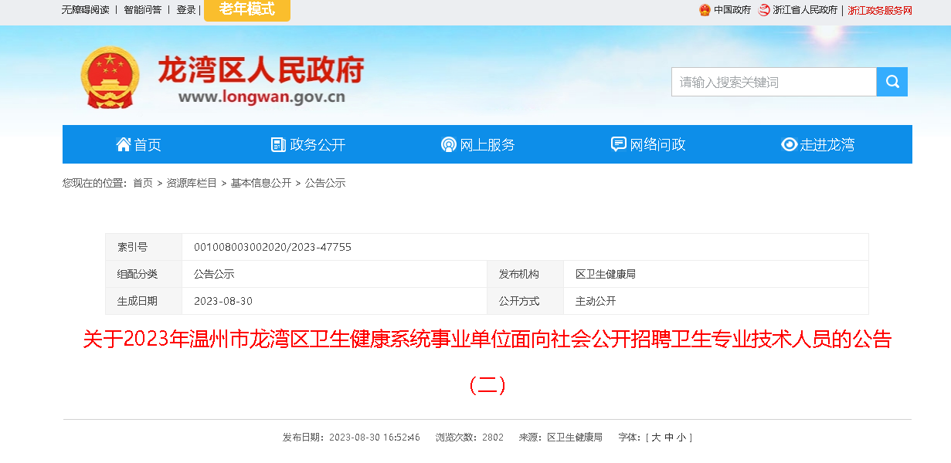The width and height of the screenshot is (951, 463).
Task: Enable 老年模式 senior mode
Action: (247, 10)
